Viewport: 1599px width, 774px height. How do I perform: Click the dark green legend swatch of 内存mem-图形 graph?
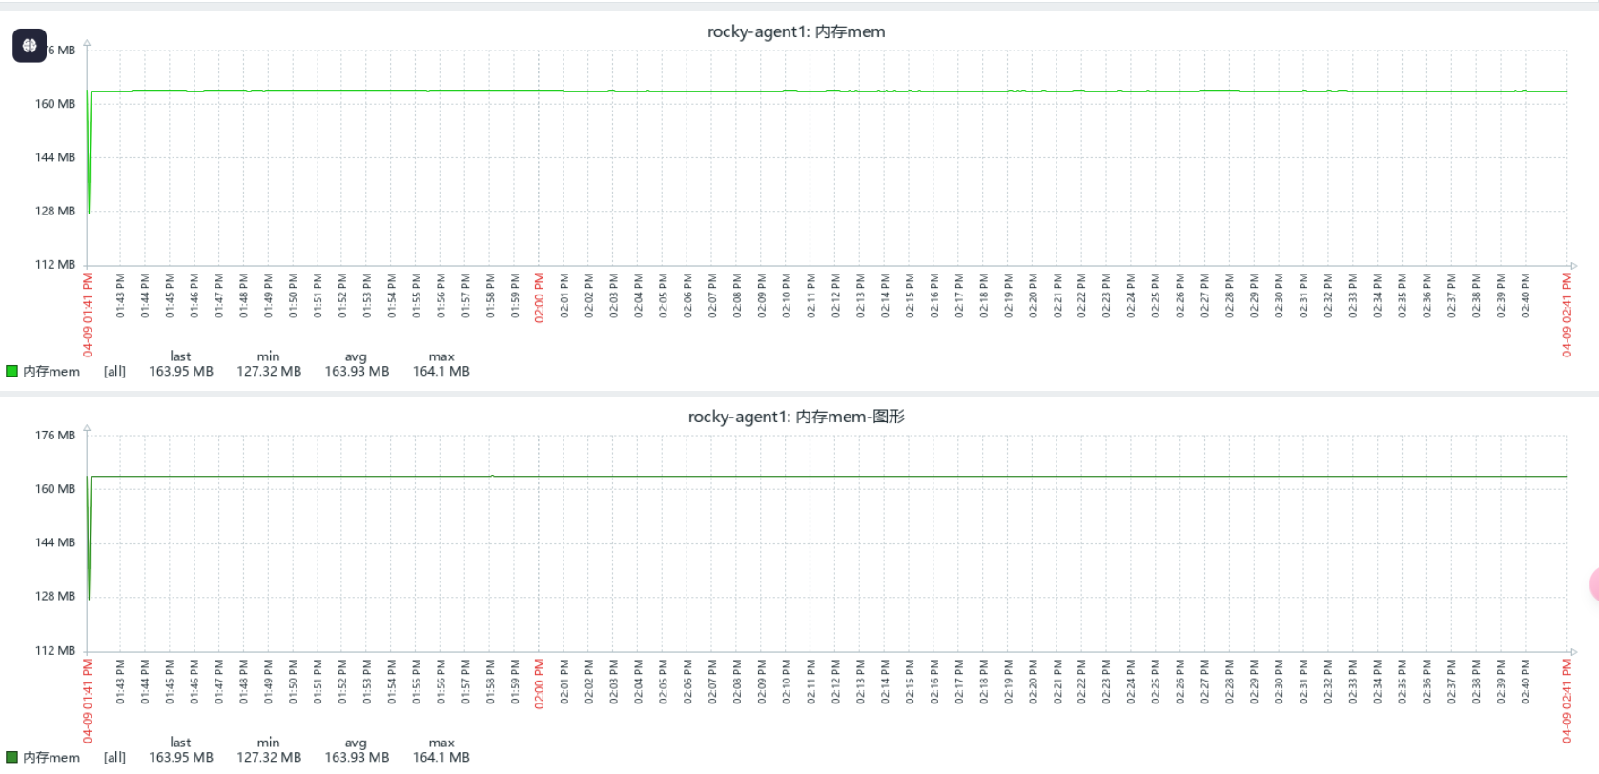tap(11, 757)
